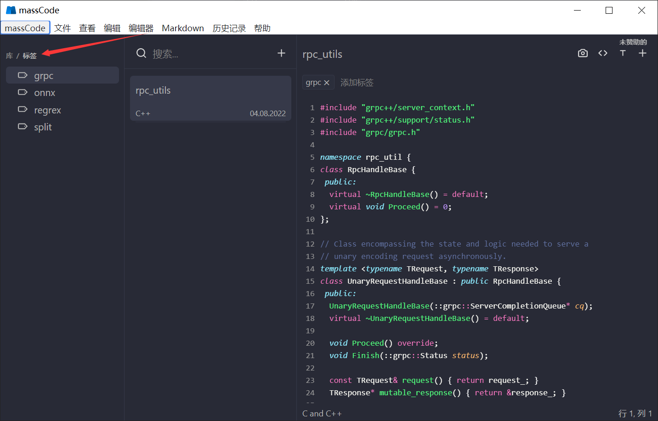658x421 pixels.
Task: Create new snippet with plus beside search
Action: click(281, 53)
